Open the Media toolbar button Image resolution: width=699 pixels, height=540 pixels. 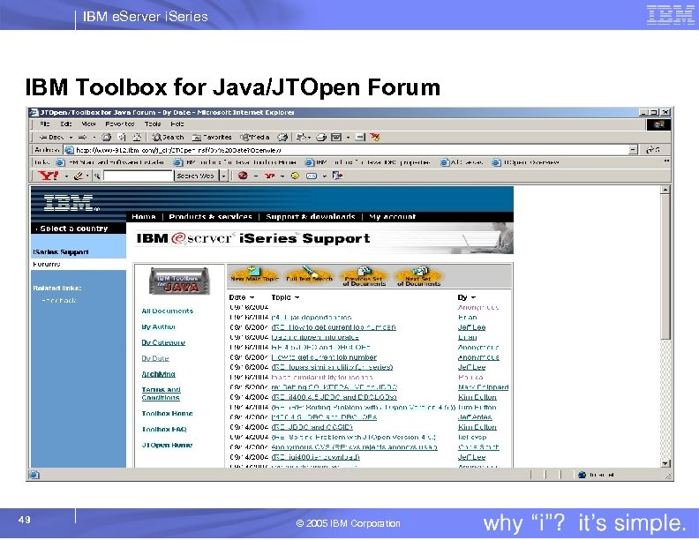click(254, 138)
